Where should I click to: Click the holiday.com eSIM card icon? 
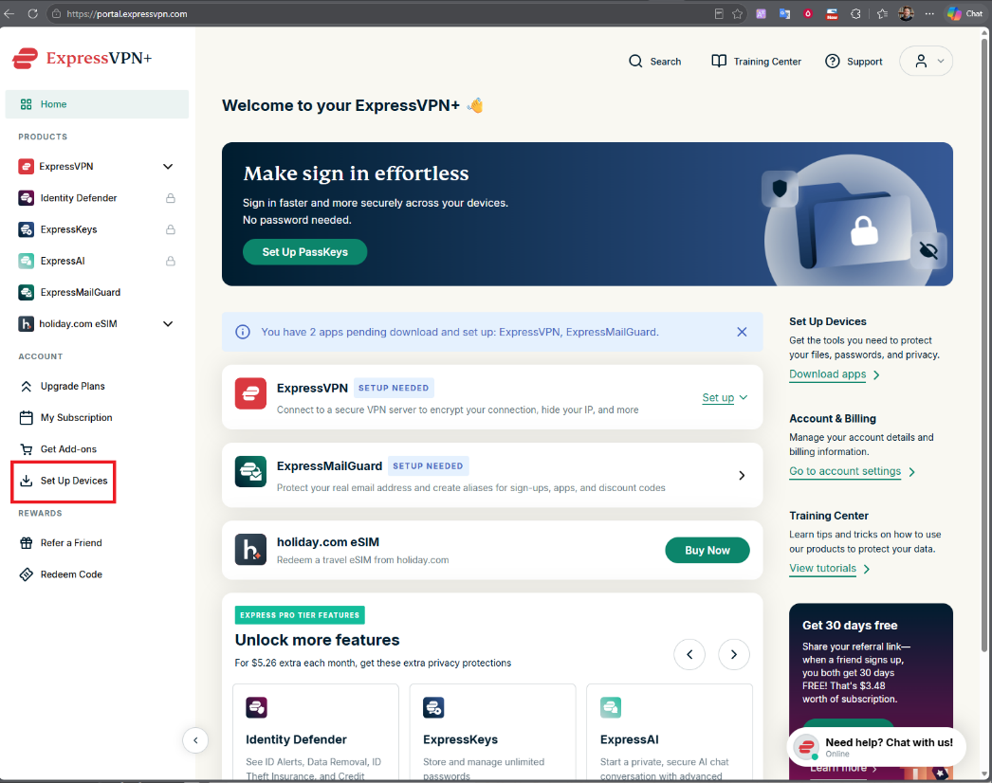[x=250, y=549]
